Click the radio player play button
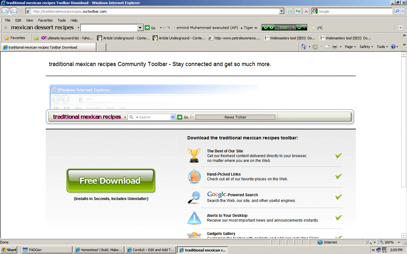Viewport: 407px width, 254px height. point(271,27)
